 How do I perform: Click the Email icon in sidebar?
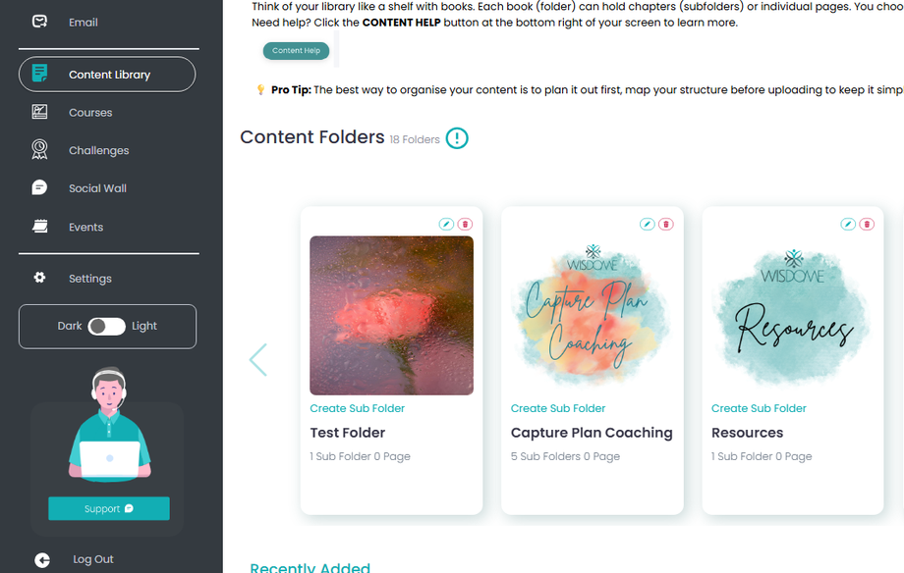39,22
